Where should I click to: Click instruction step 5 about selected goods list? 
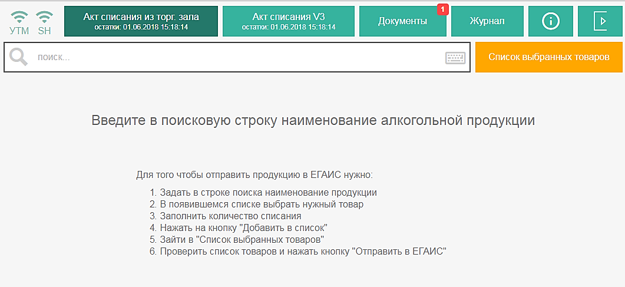click(x=237, y=239)
